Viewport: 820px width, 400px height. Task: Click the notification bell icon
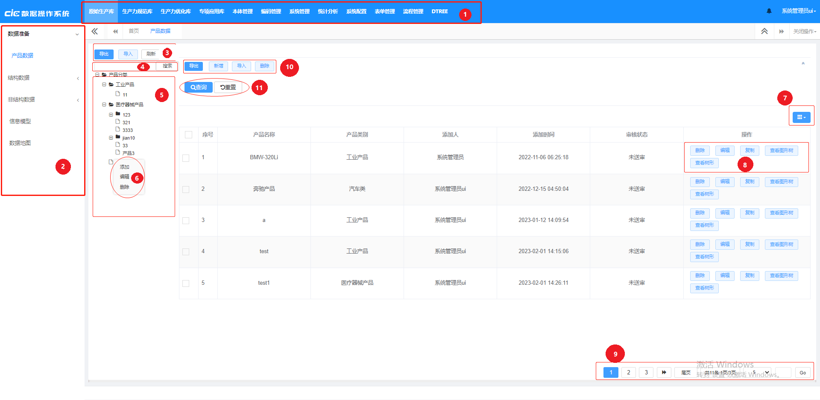point(769,11)
